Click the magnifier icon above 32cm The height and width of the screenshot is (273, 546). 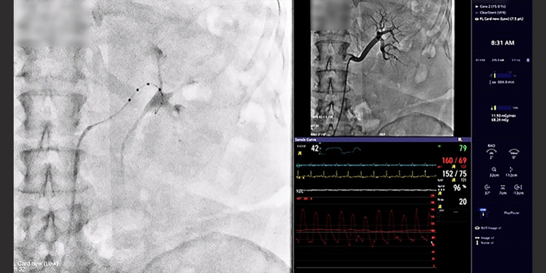point(493,169)
